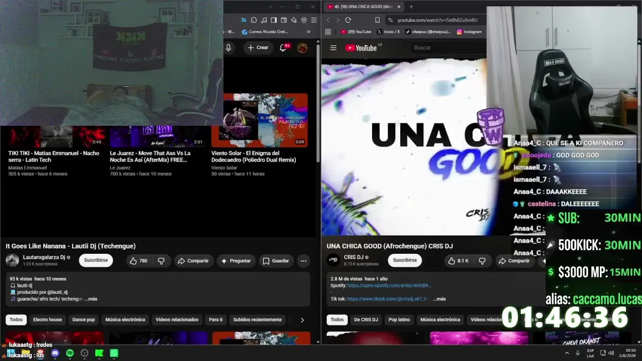Image resolution: width=642 pixels, height=361 pixels.
Task: Open the Correo Nicolás bookmark in left browser
Action: pyautogui.click(x=266, y=32)
